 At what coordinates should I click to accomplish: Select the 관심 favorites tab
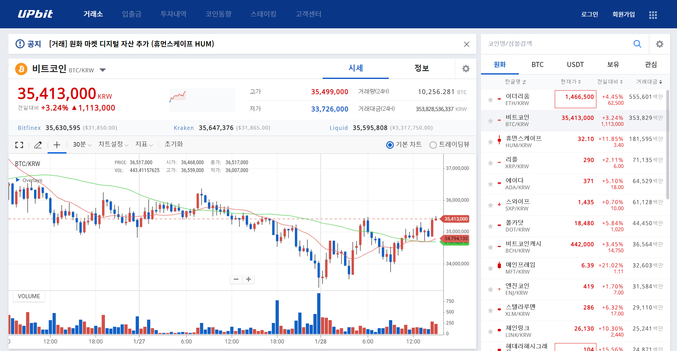pos(651,65)
